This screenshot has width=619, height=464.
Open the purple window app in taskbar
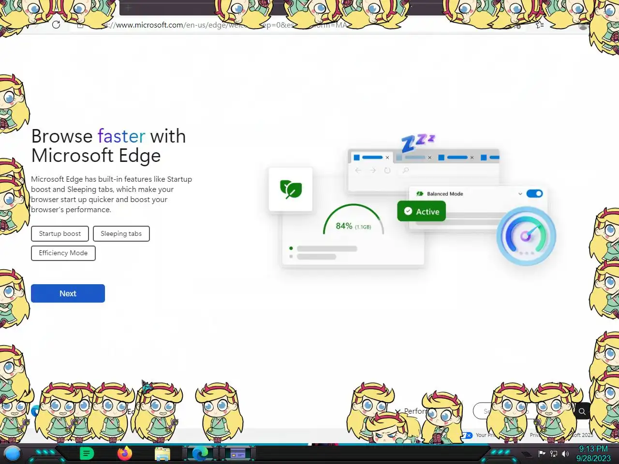click(x=237, y=453)
